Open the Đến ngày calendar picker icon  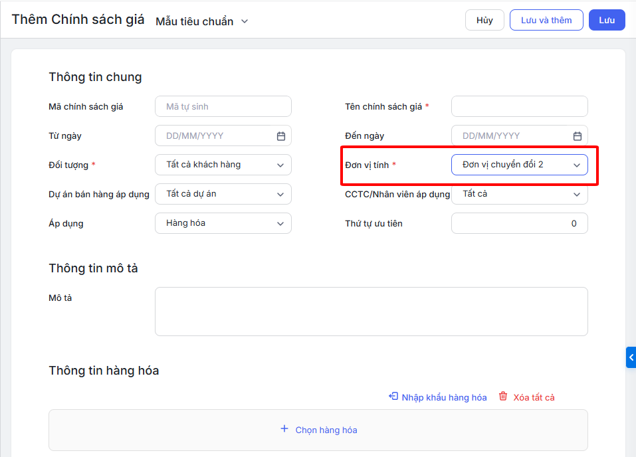click(x=578, y=136)
